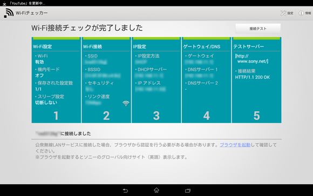Tap step number 1 on Wi-Fi設定 card

56,116
